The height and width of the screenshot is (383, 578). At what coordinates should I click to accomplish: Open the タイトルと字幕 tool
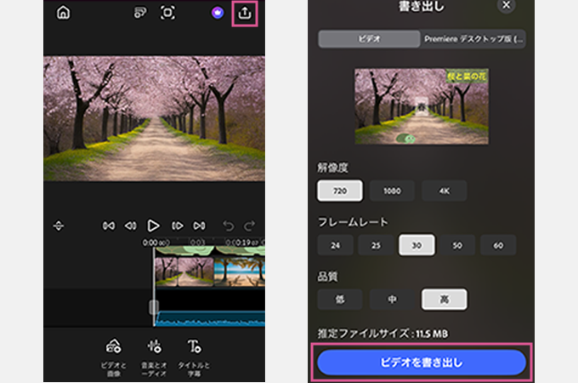pos(195,354)
